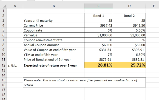Select the 'a. & b.' cell
159x100 pixels.
pyautogui.click(x=15, y=65)
